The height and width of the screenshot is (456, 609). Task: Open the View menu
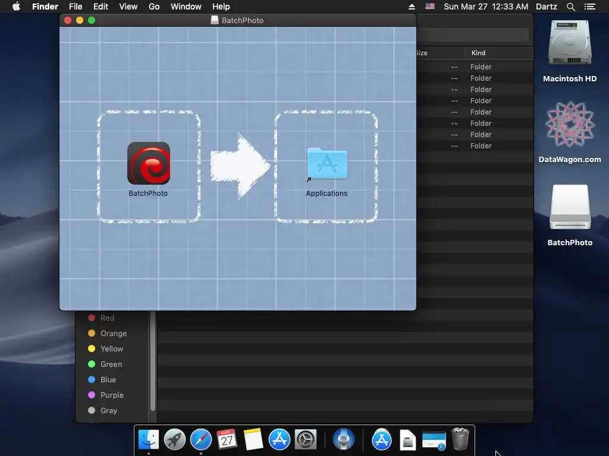point(128,7)
